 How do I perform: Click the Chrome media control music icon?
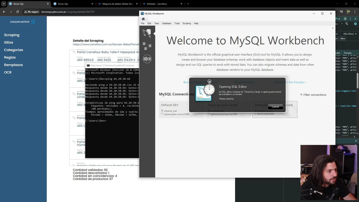341,12
